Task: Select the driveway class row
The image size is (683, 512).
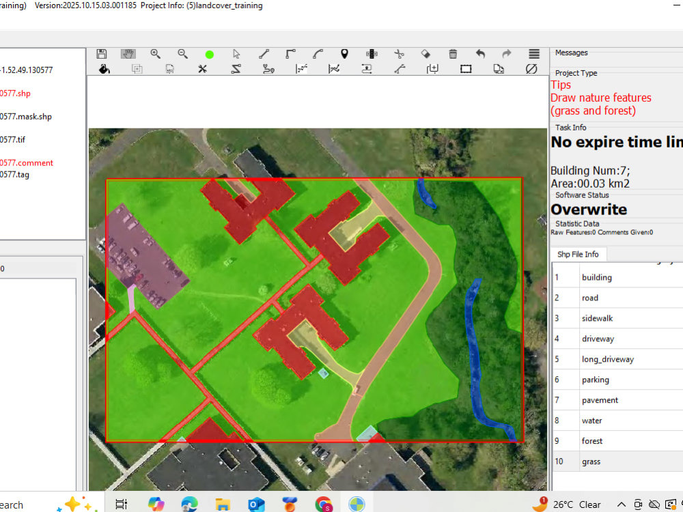Action: (617, 339)
